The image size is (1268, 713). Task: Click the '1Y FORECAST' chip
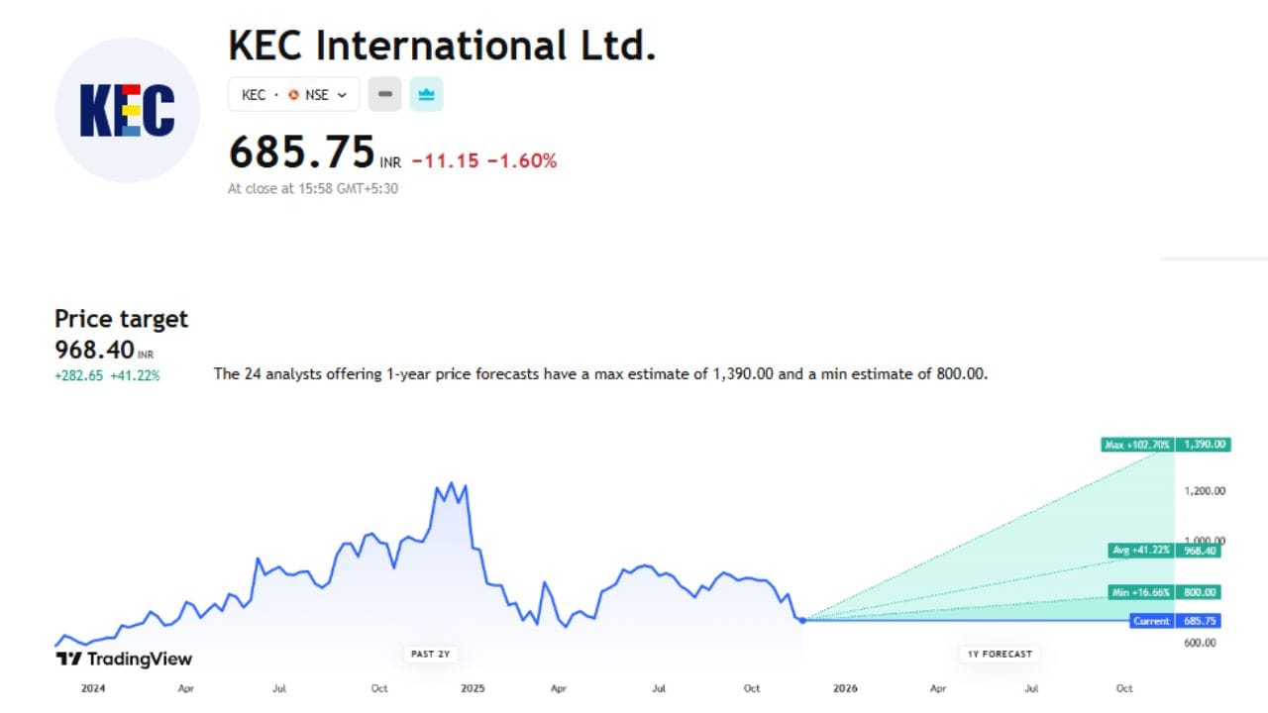tap(999, 654)
